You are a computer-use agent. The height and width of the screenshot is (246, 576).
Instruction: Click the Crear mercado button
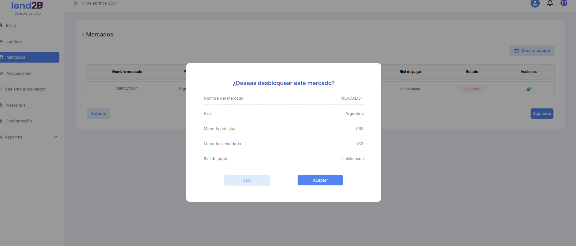click(532, 51)
